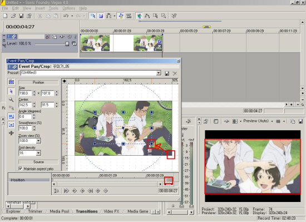Click the bottom-right crop handle
The image size is (306, 222).
coord(152,144)
